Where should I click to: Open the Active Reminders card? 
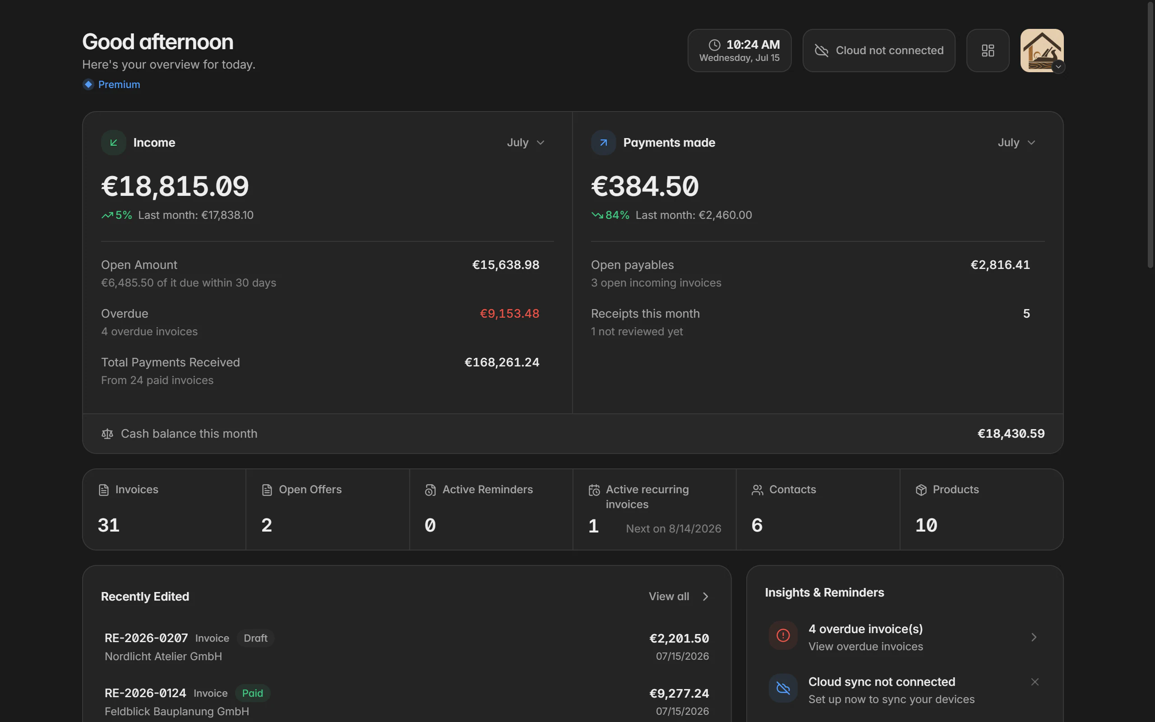491,509
